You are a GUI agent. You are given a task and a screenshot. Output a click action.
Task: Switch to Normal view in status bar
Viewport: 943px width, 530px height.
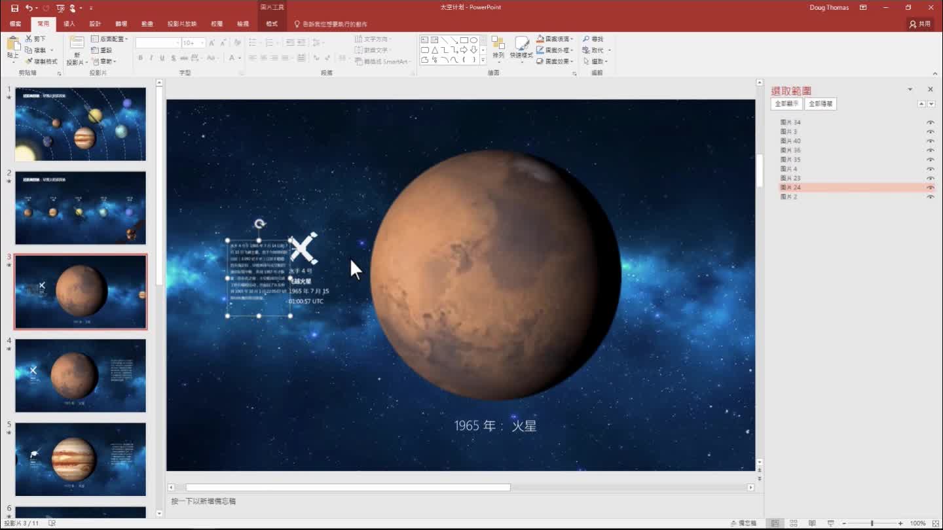775,523
